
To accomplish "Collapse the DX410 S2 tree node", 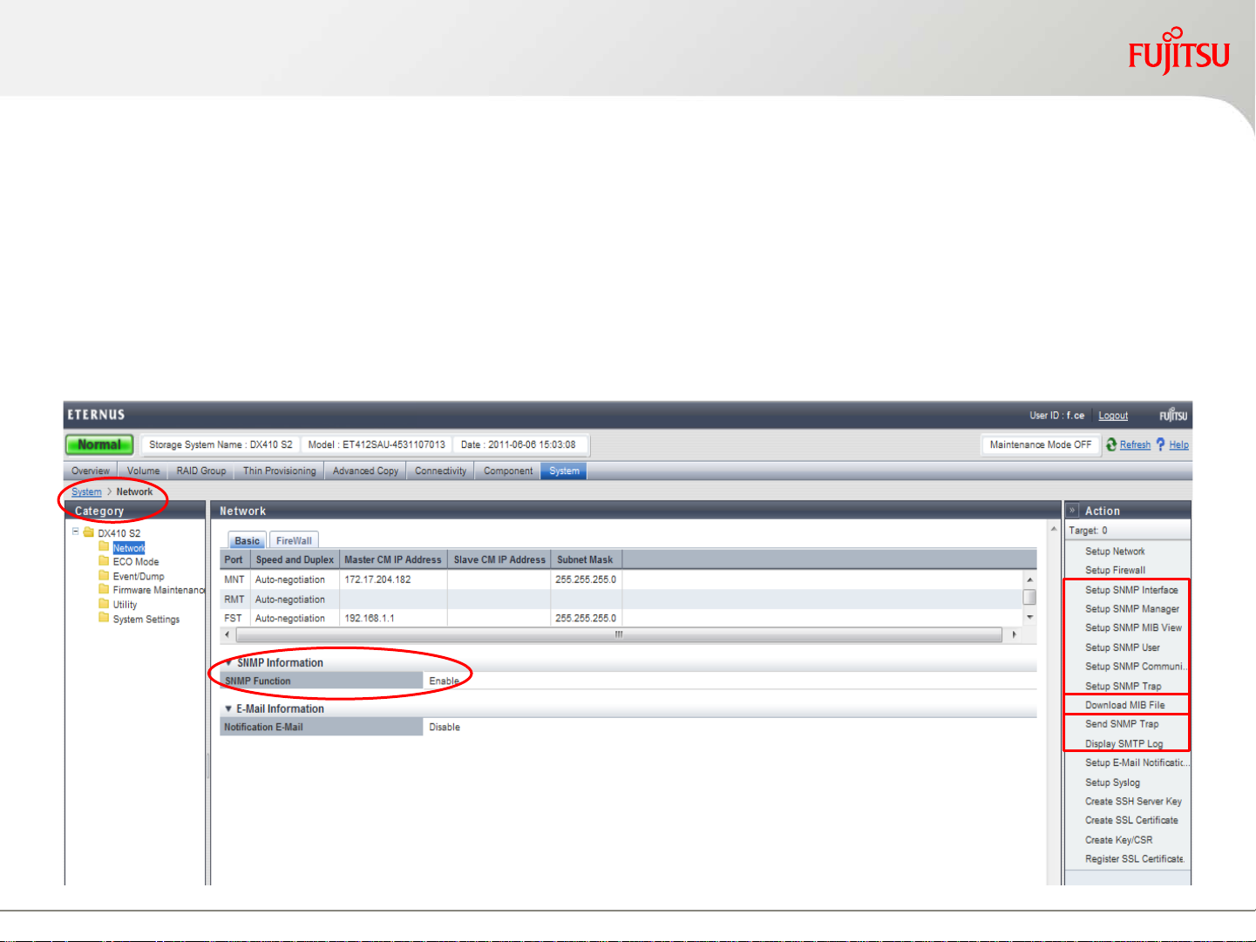I will click(76, 532).
